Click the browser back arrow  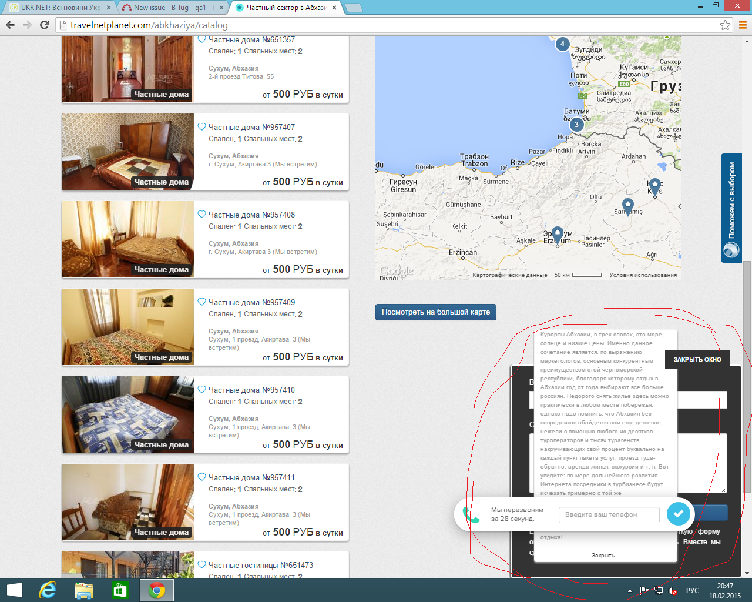coord(10,25)
